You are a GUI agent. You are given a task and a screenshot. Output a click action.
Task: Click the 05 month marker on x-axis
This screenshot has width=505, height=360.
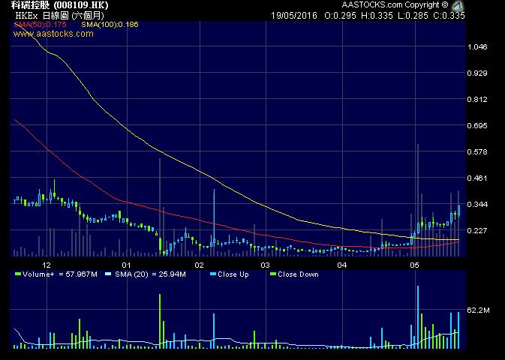click(413, 265)
